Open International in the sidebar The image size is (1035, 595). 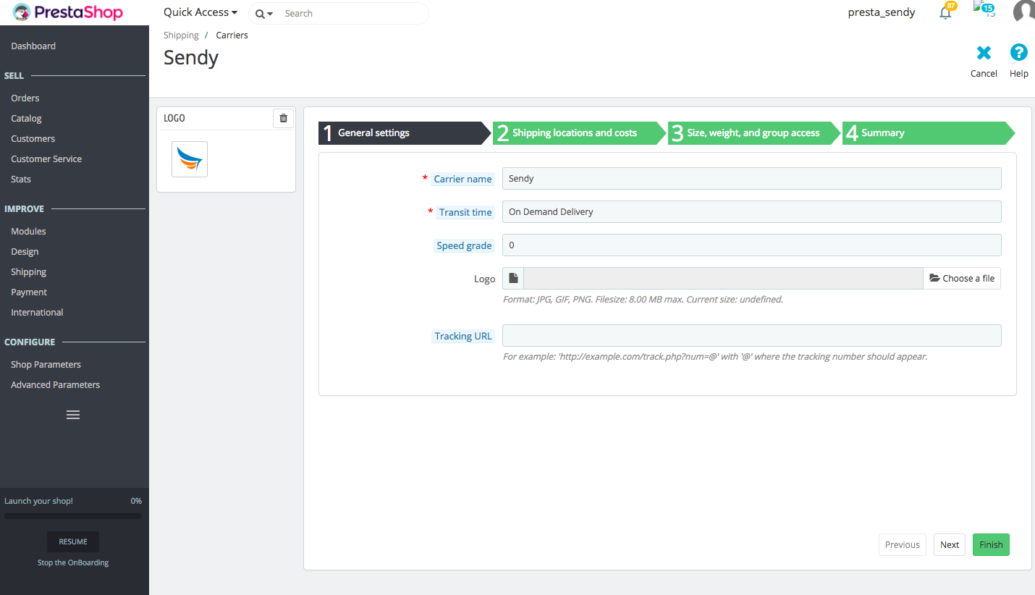click(x=37, y=312)
